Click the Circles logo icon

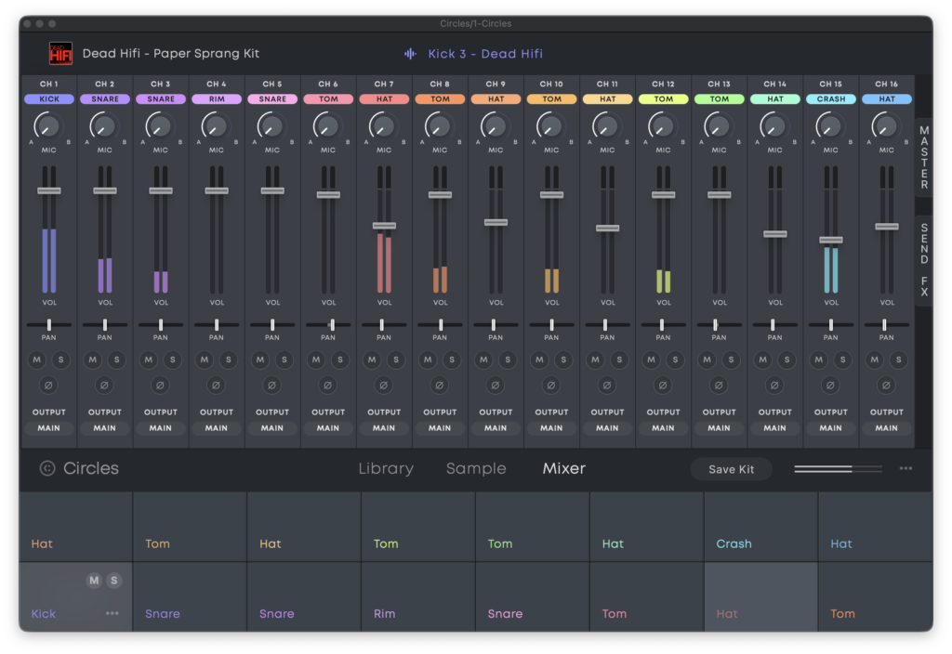coord(47,468)
